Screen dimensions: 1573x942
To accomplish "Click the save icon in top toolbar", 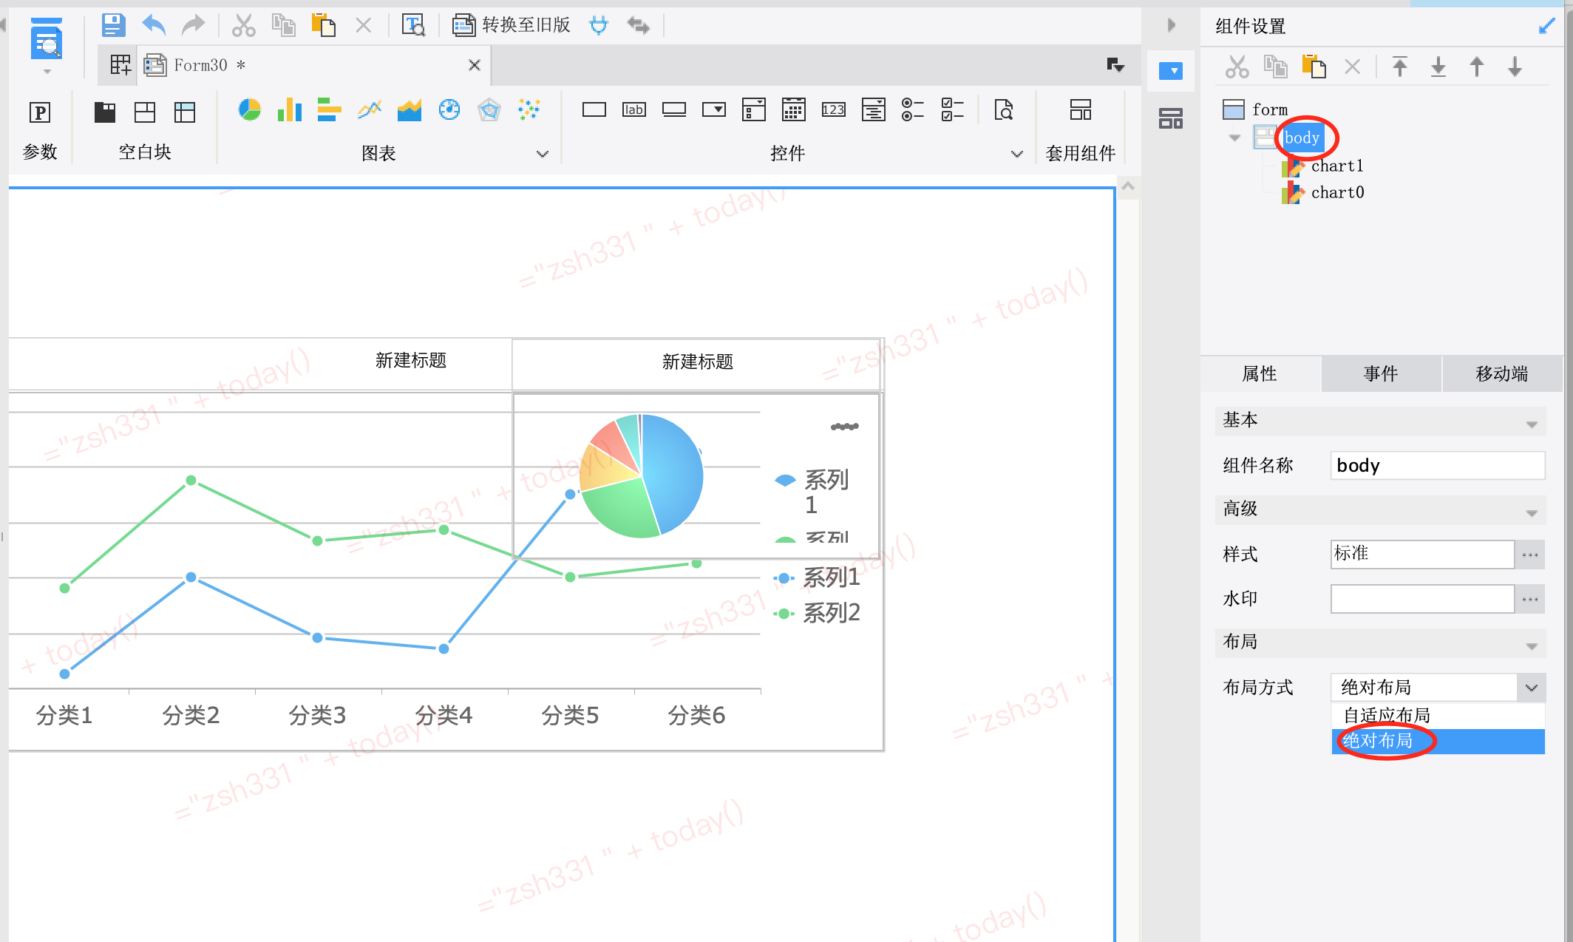I will tap(113, 25).
